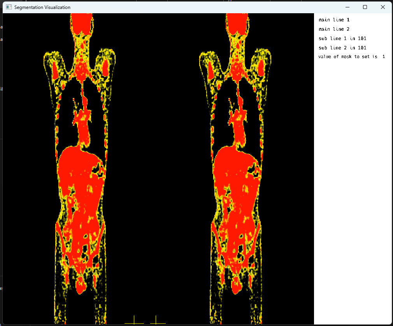Select the 'main line 1' text entry

pyautogui.click(x=334, y=19)
